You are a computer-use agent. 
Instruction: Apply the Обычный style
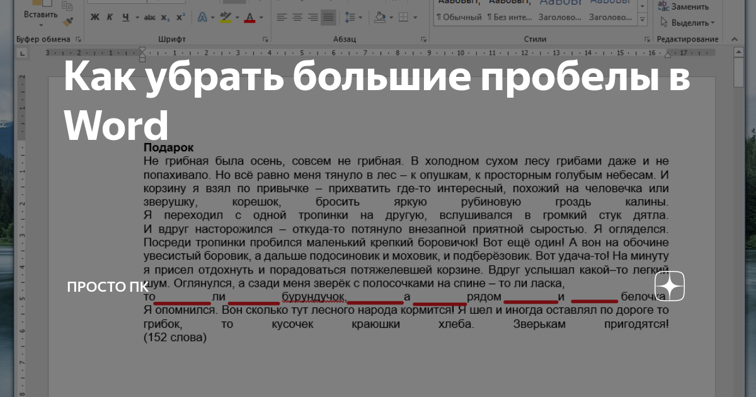459,17
